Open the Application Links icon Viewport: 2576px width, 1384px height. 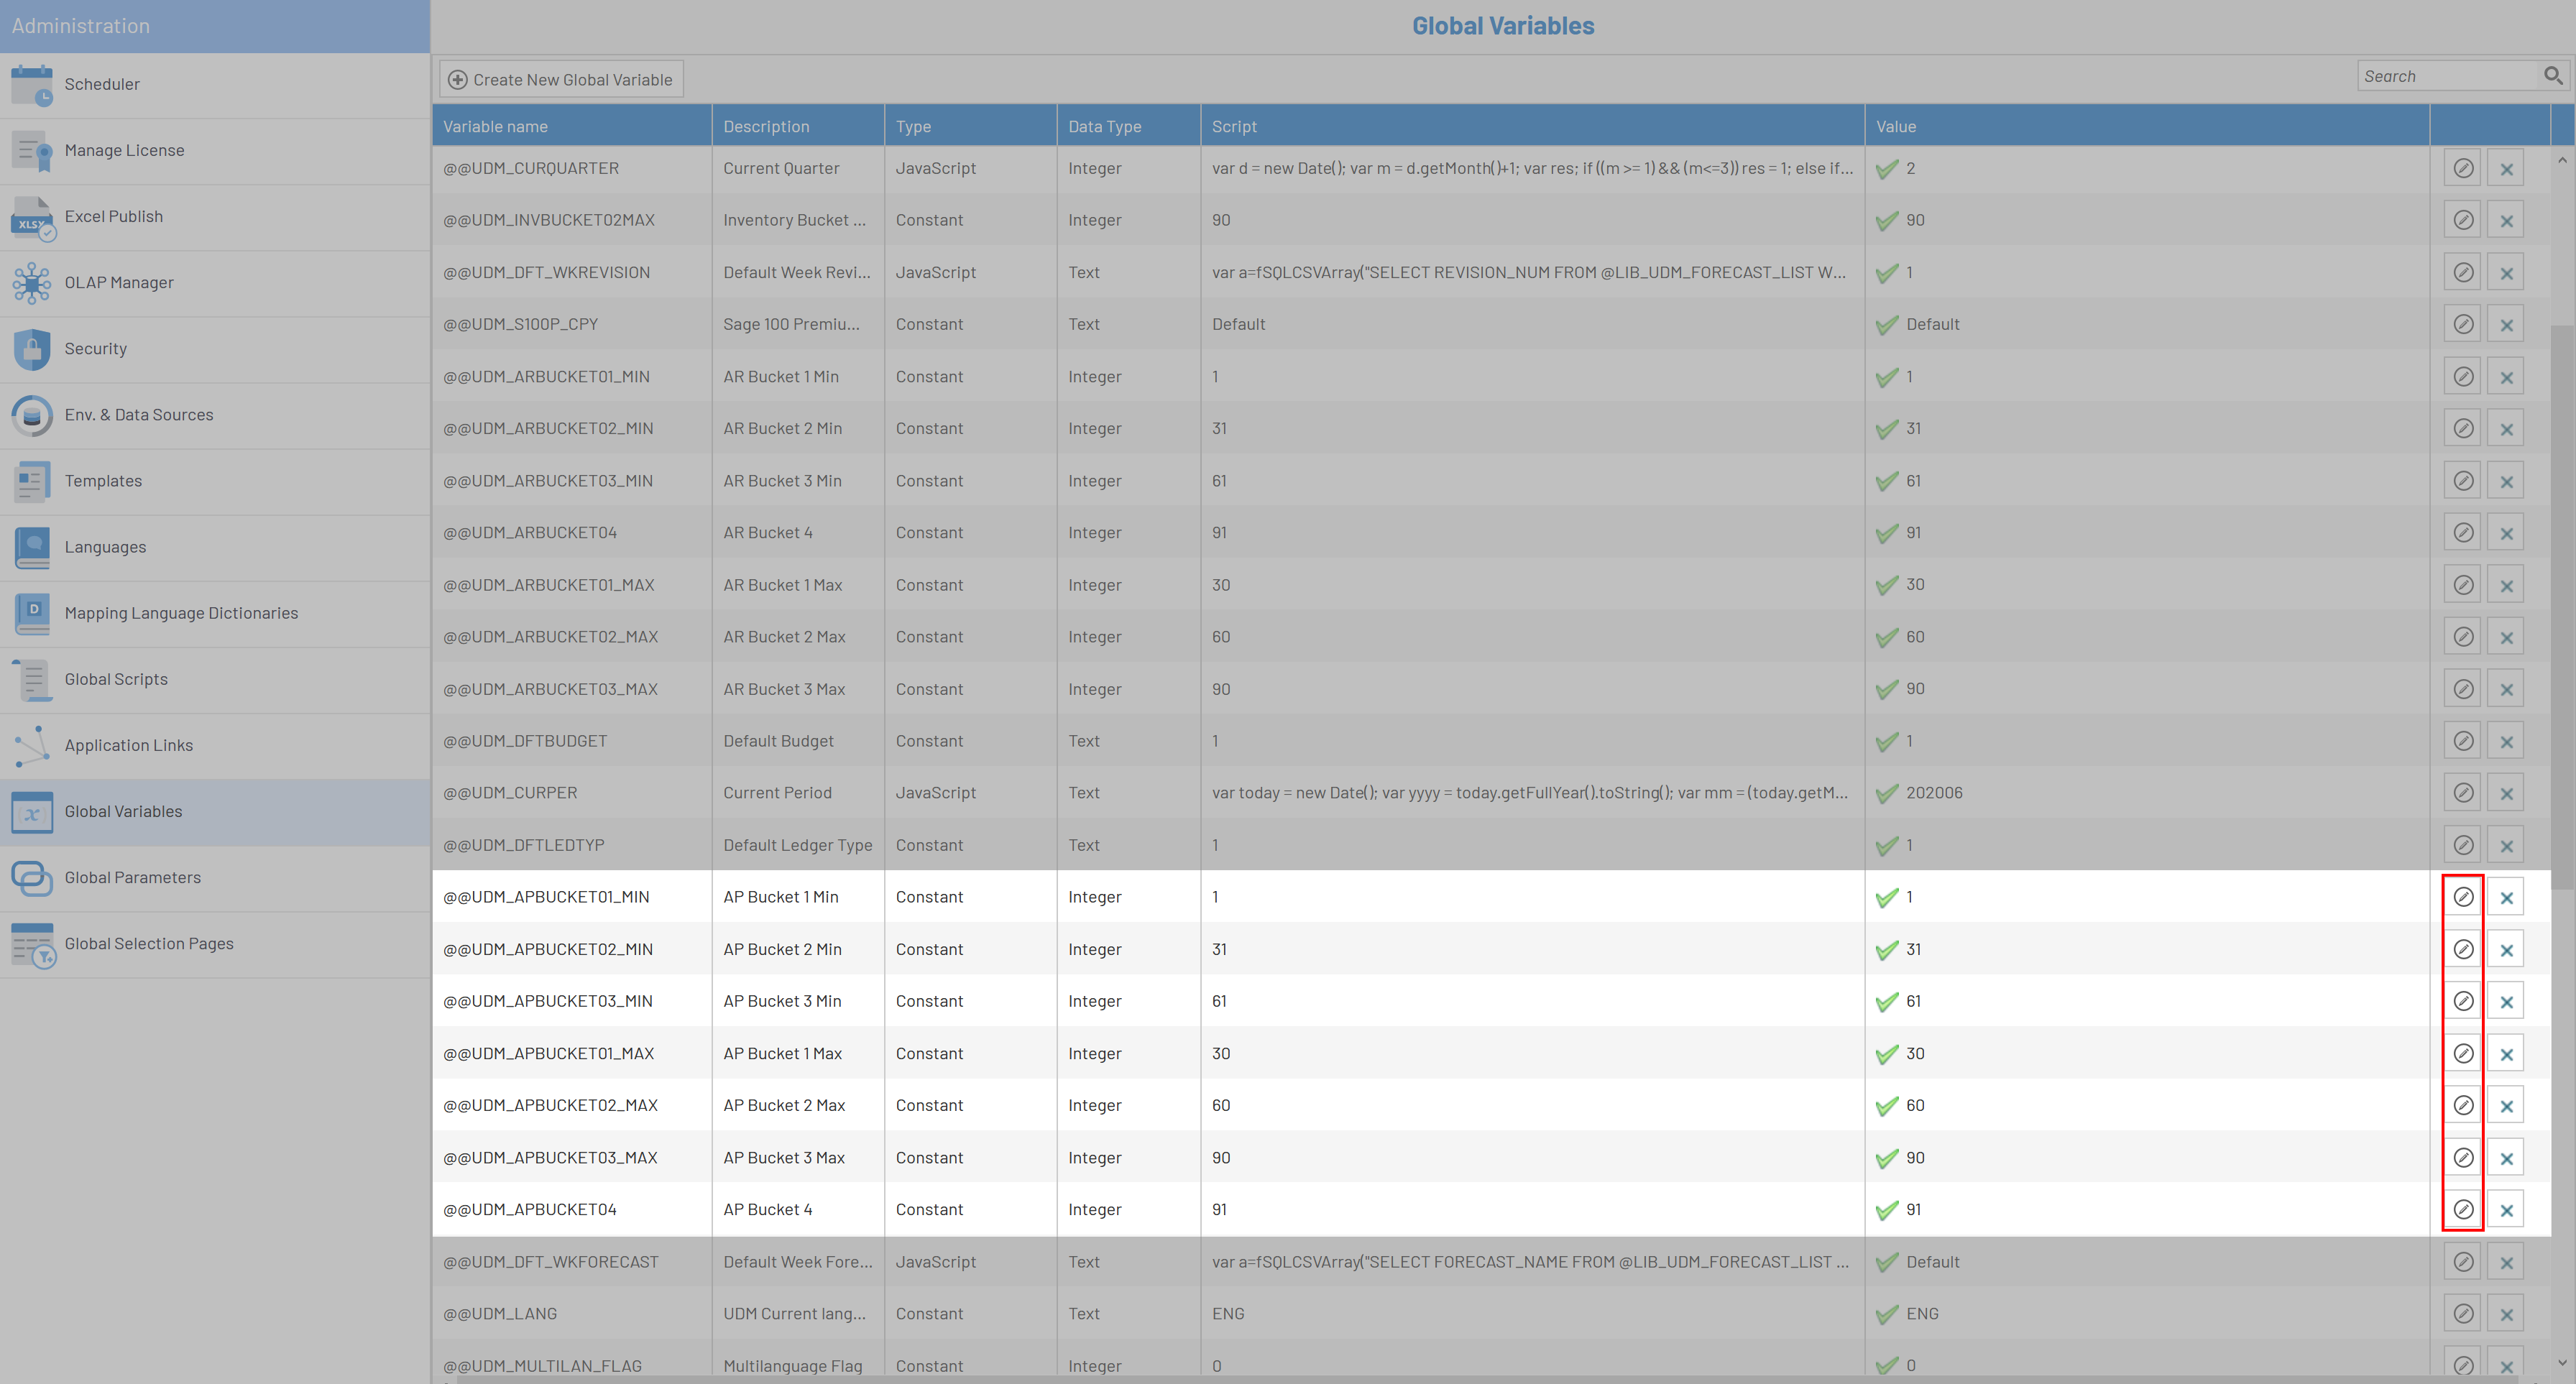coord(32,746)
